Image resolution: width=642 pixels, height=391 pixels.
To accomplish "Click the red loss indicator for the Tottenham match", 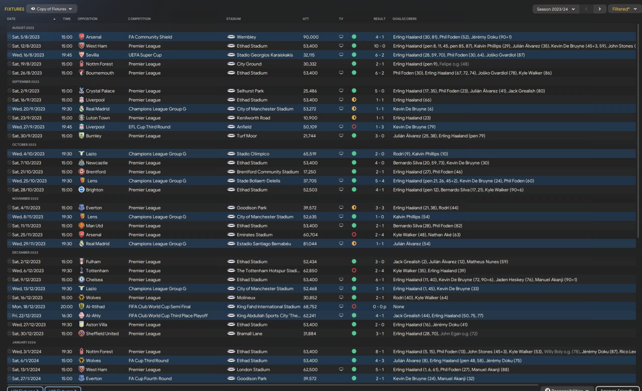I will point(354,271).
